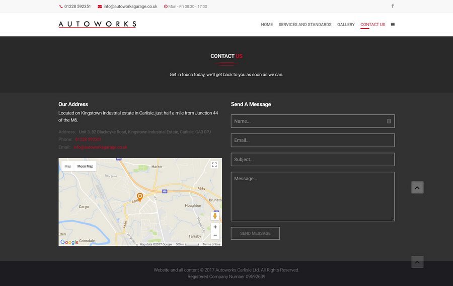
Task: Open the hamburger menu icon
Action: (393, 25)
